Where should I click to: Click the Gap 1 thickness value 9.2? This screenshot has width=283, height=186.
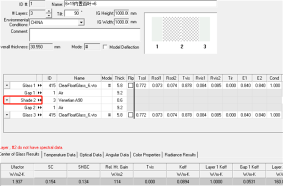[119, 92]
